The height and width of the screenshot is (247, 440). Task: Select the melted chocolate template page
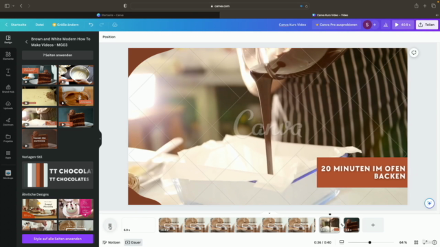point(76,96)
